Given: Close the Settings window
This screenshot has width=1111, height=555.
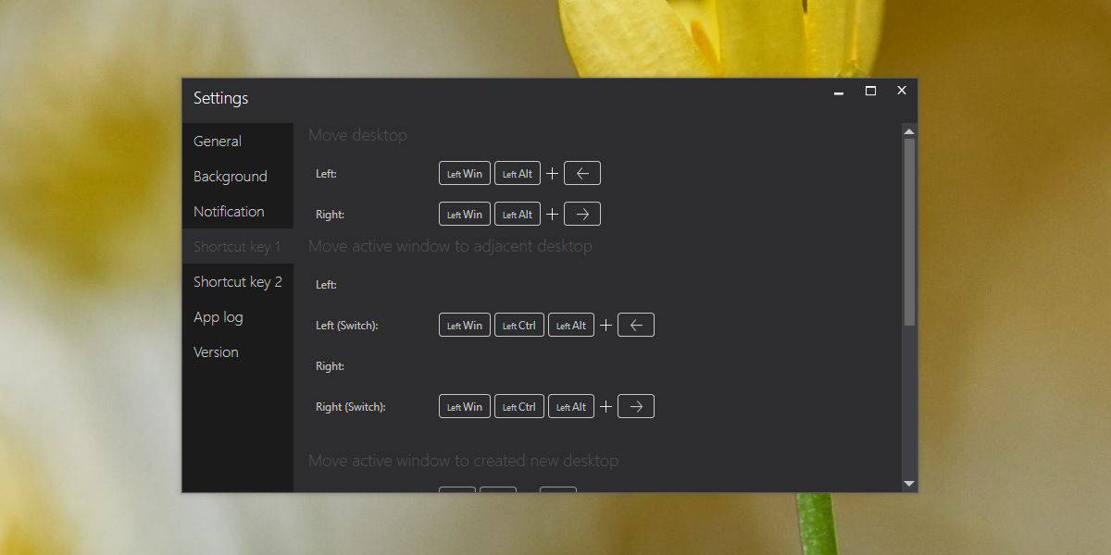Looking at the screenshot, I should coord(902,91).
